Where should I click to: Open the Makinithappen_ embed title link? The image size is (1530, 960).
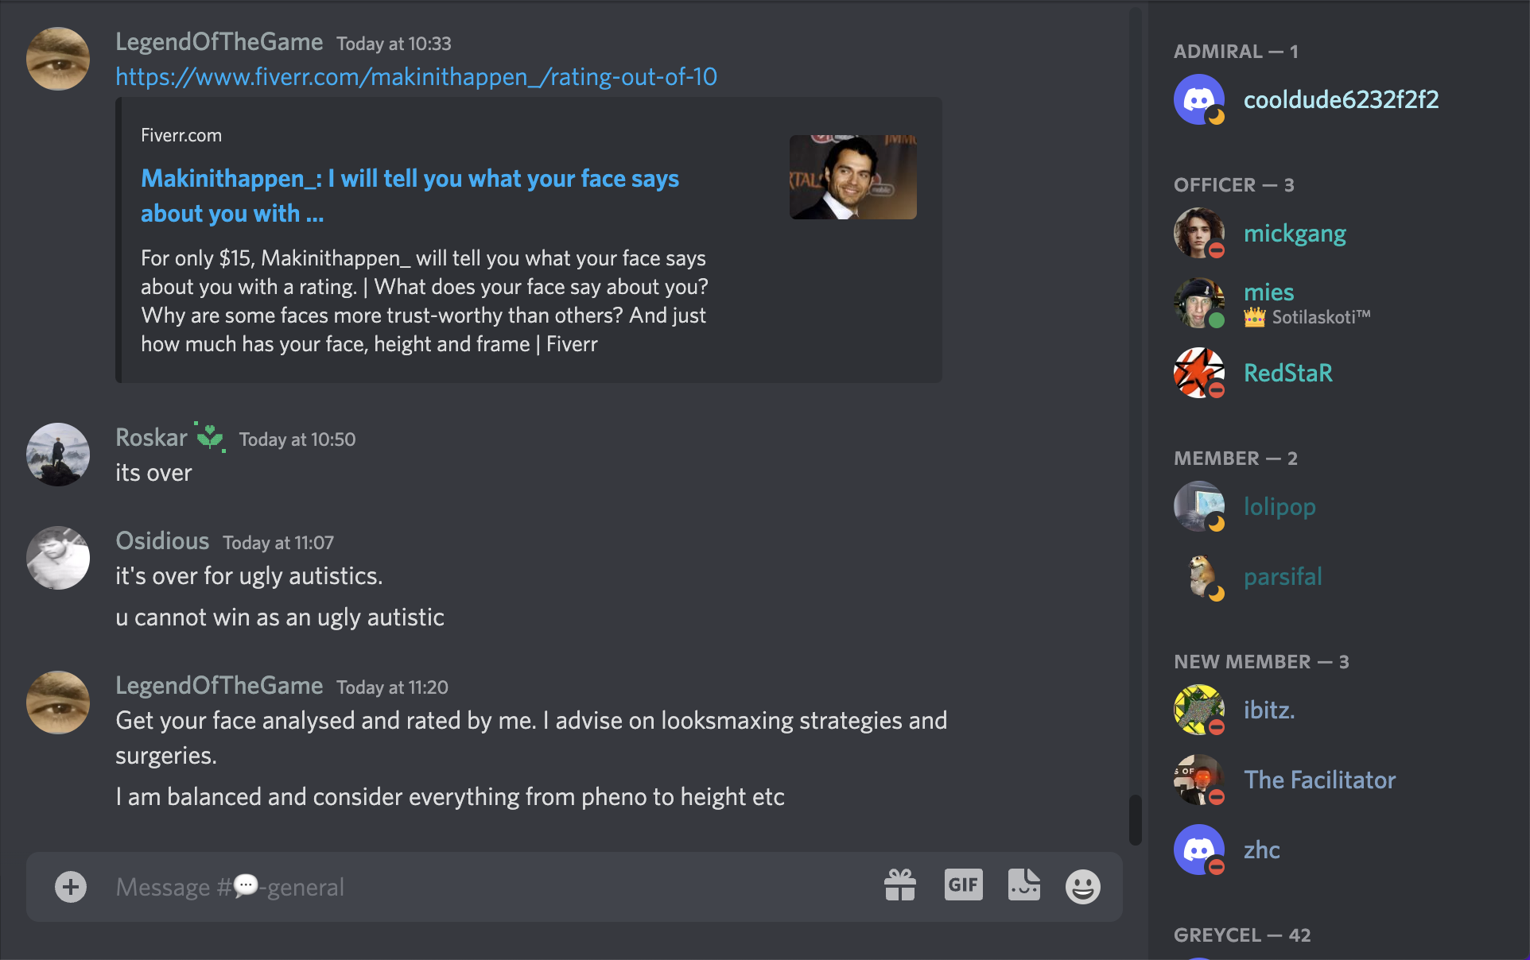410,195
